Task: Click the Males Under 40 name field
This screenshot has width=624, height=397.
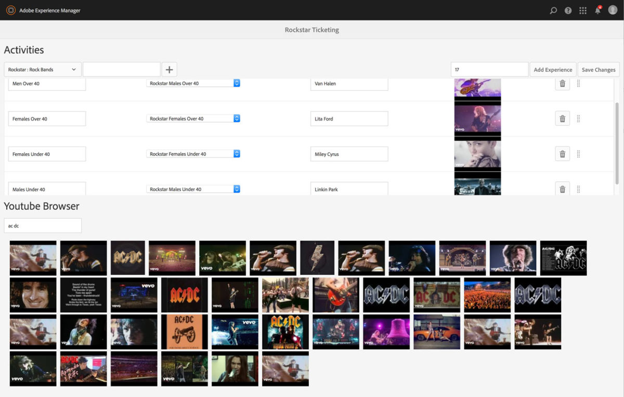Action: pos(47,189)
